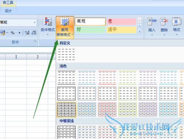Select blue outlined table style in second 浅色 row
The image size is (184, 139).
click(87, 93)
